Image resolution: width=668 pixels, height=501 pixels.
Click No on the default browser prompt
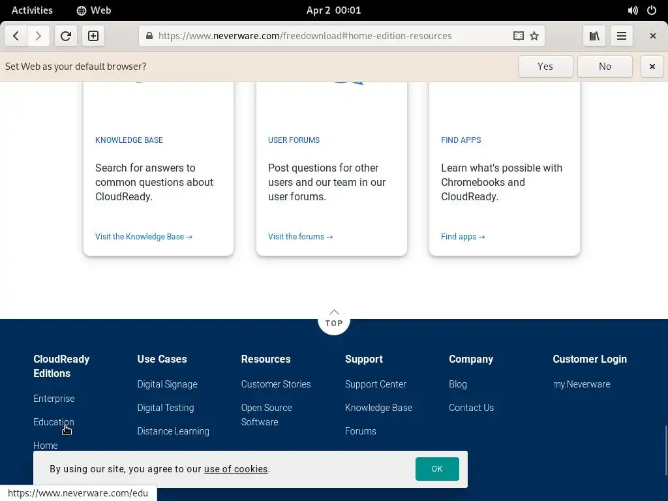[x=605, y=67]
